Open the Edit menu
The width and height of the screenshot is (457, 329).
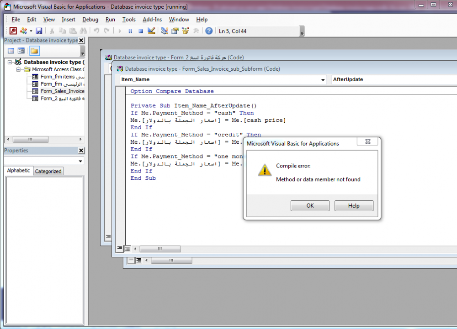pyautogui.click(x=32, y=20)
